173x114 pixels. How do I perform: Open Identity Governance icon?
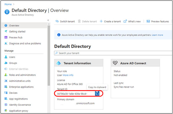pos(6,105)
